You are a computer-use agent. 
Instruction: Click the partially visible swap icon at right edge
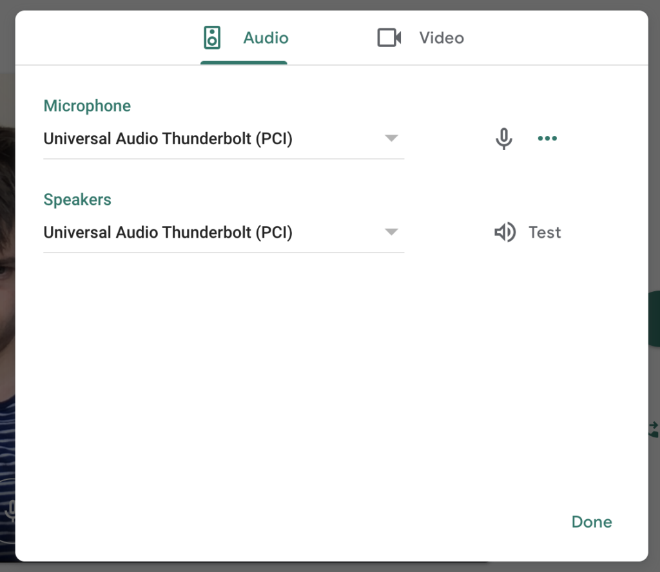click(x=654, y=430)
